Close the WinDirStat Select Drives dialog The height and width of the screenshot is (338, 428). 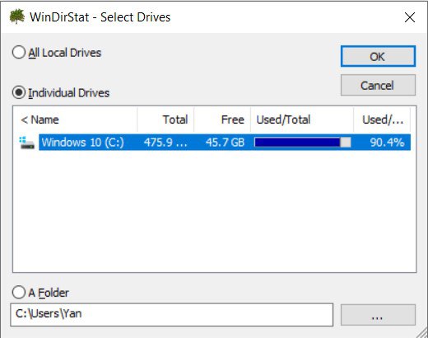coord(410,17)
